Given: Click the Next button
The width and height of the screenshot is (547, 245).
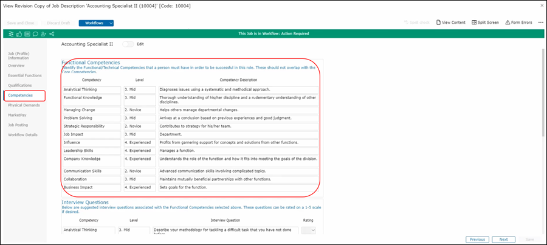Looking at the screenshot, I should [503, 240].
